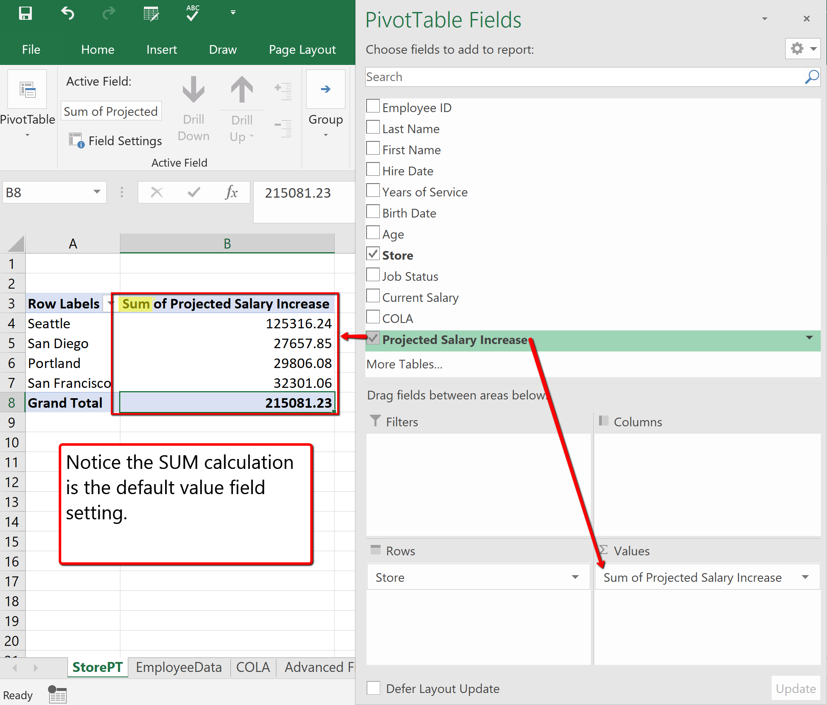
Task: Click the Collapse Field minus icon
Action: click(283, 128)
